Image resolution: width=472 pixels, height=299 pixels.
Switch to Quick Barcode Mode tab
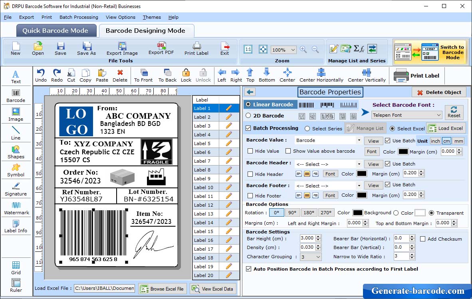[x=56, y=30]
